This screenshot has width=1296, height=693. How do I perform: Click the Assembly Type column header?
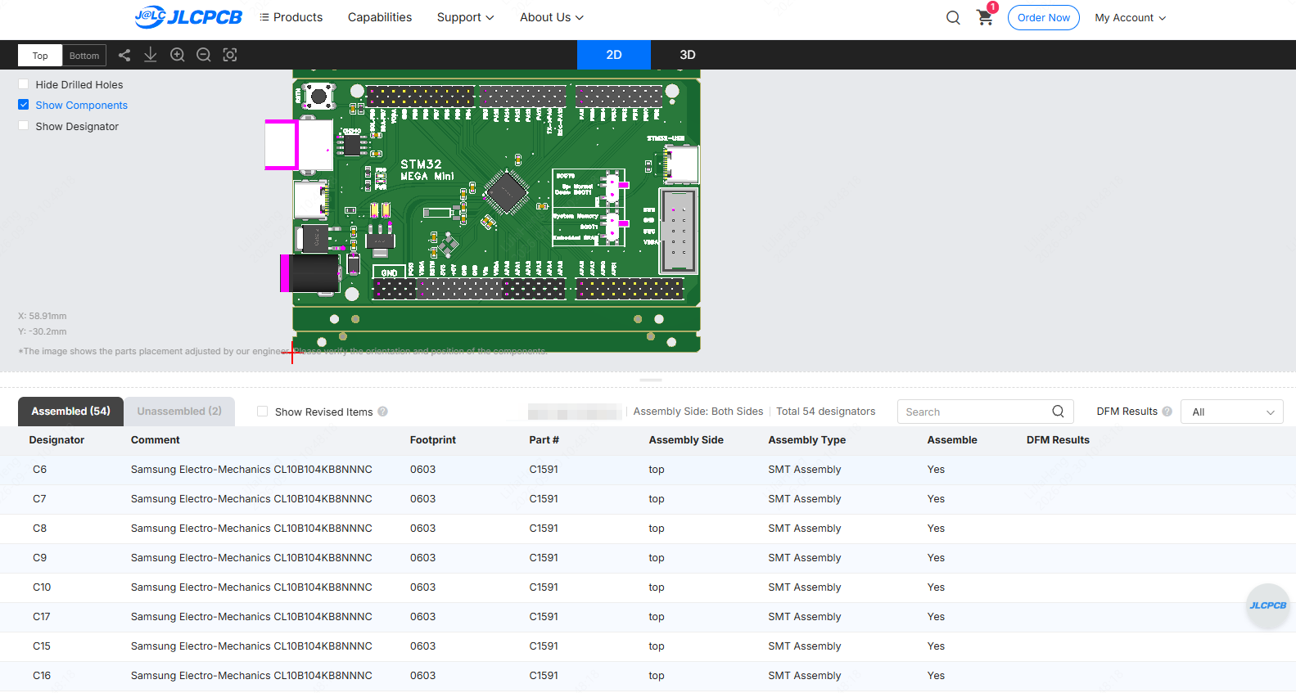pos(807,440)
